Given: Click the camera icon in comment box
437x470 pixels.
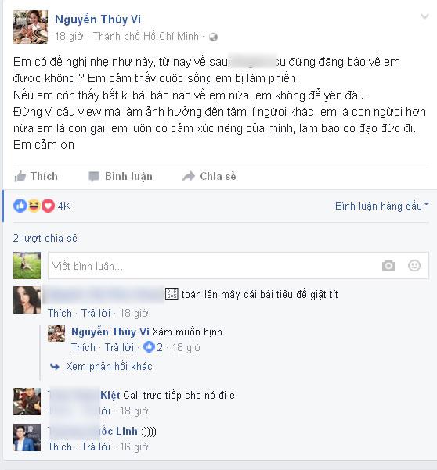Looking at the screenshot, I should pos(388,266).
